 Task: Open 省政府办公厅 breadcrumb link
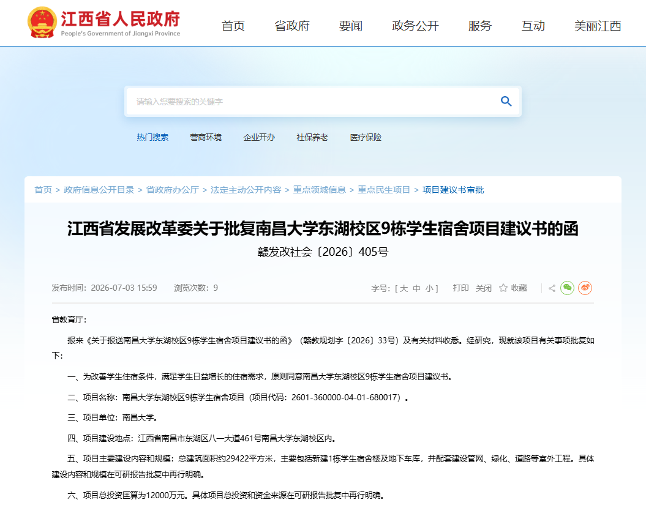pos(172,190)
